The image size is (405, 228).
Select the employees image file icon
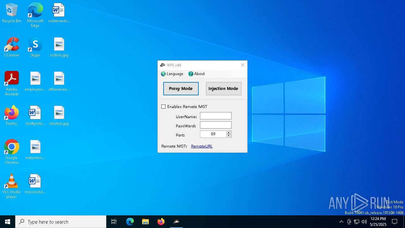[x=35, y=81]
